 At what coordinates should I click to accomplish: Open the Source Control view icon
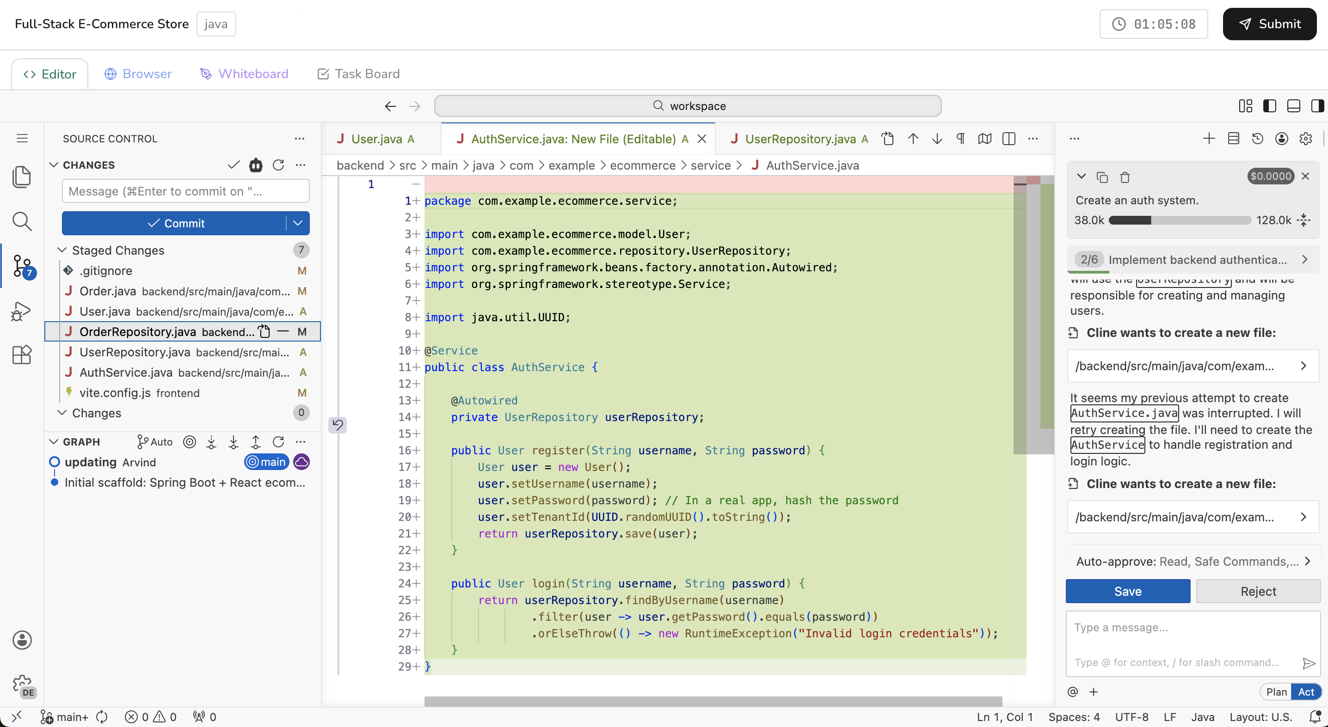23,266
